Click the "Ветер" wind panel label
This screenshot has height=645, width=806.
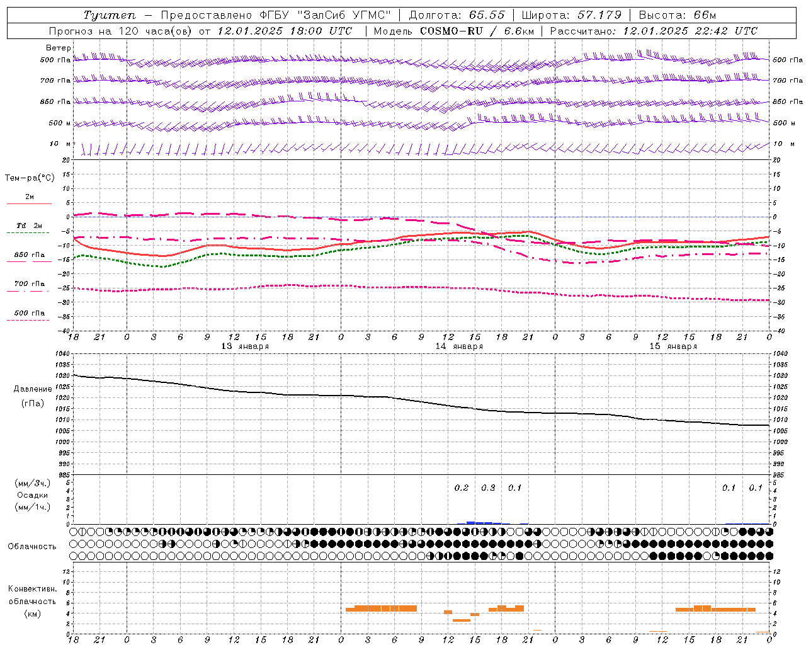(x=59, y=48)
